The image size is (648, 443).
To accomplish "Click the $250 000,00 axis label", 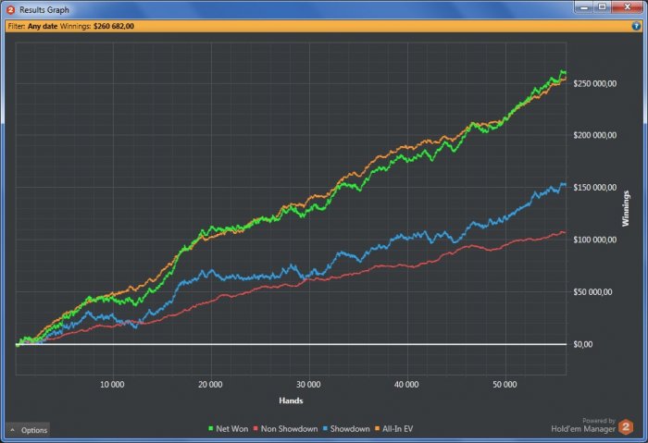I will 594,83.
